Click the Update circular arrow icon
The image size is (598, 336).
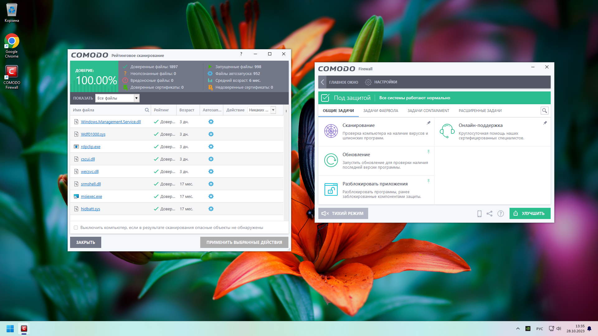tap(331, 160)
